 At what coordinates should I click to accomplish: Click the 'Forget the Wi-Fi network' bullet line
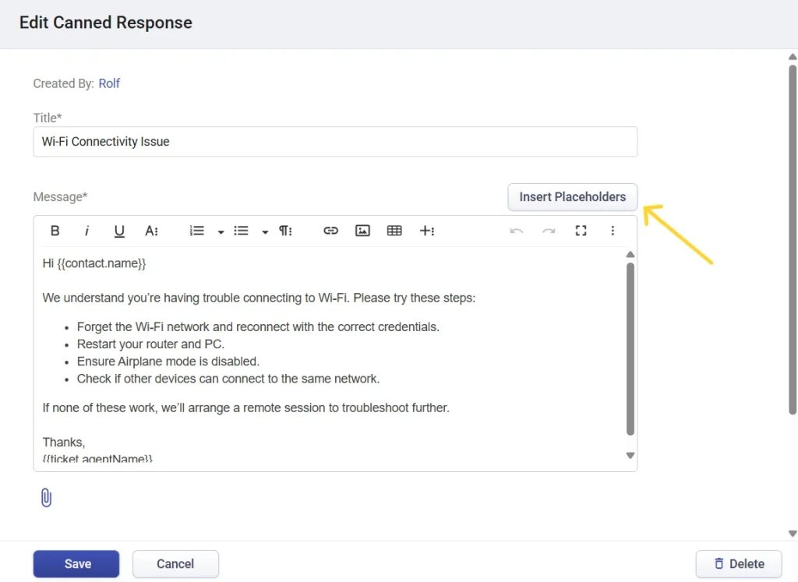pos(258,327)
